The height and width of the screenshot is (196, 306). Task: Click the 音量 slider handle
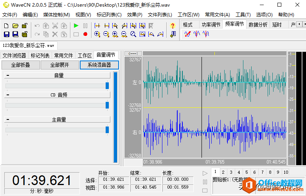pyautogui.click(x=107, y=86)
